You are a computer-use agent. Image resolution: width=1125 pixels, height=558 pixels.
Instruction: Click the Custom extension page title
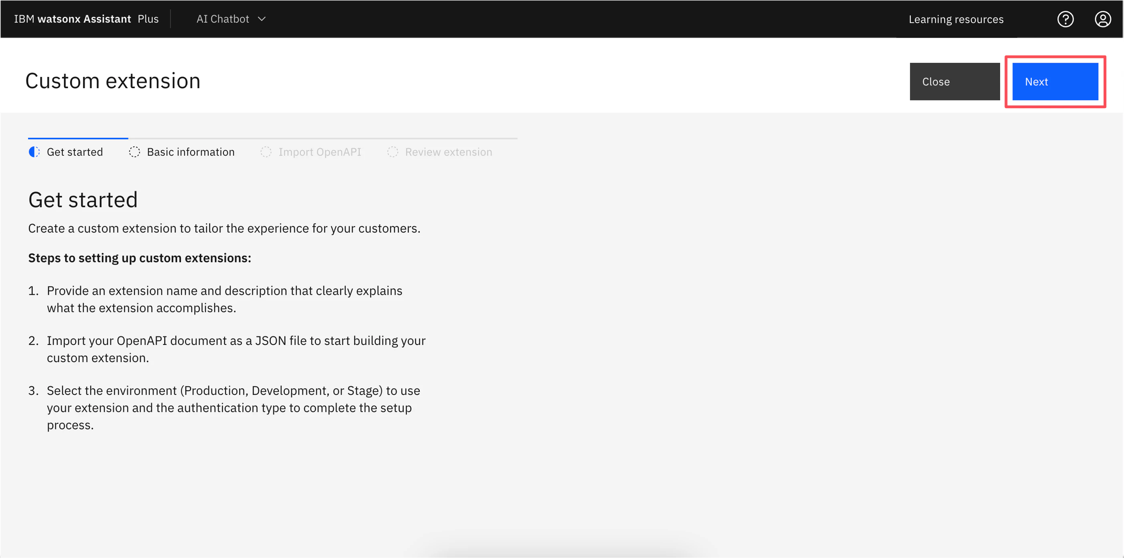(x=113, y=81)
